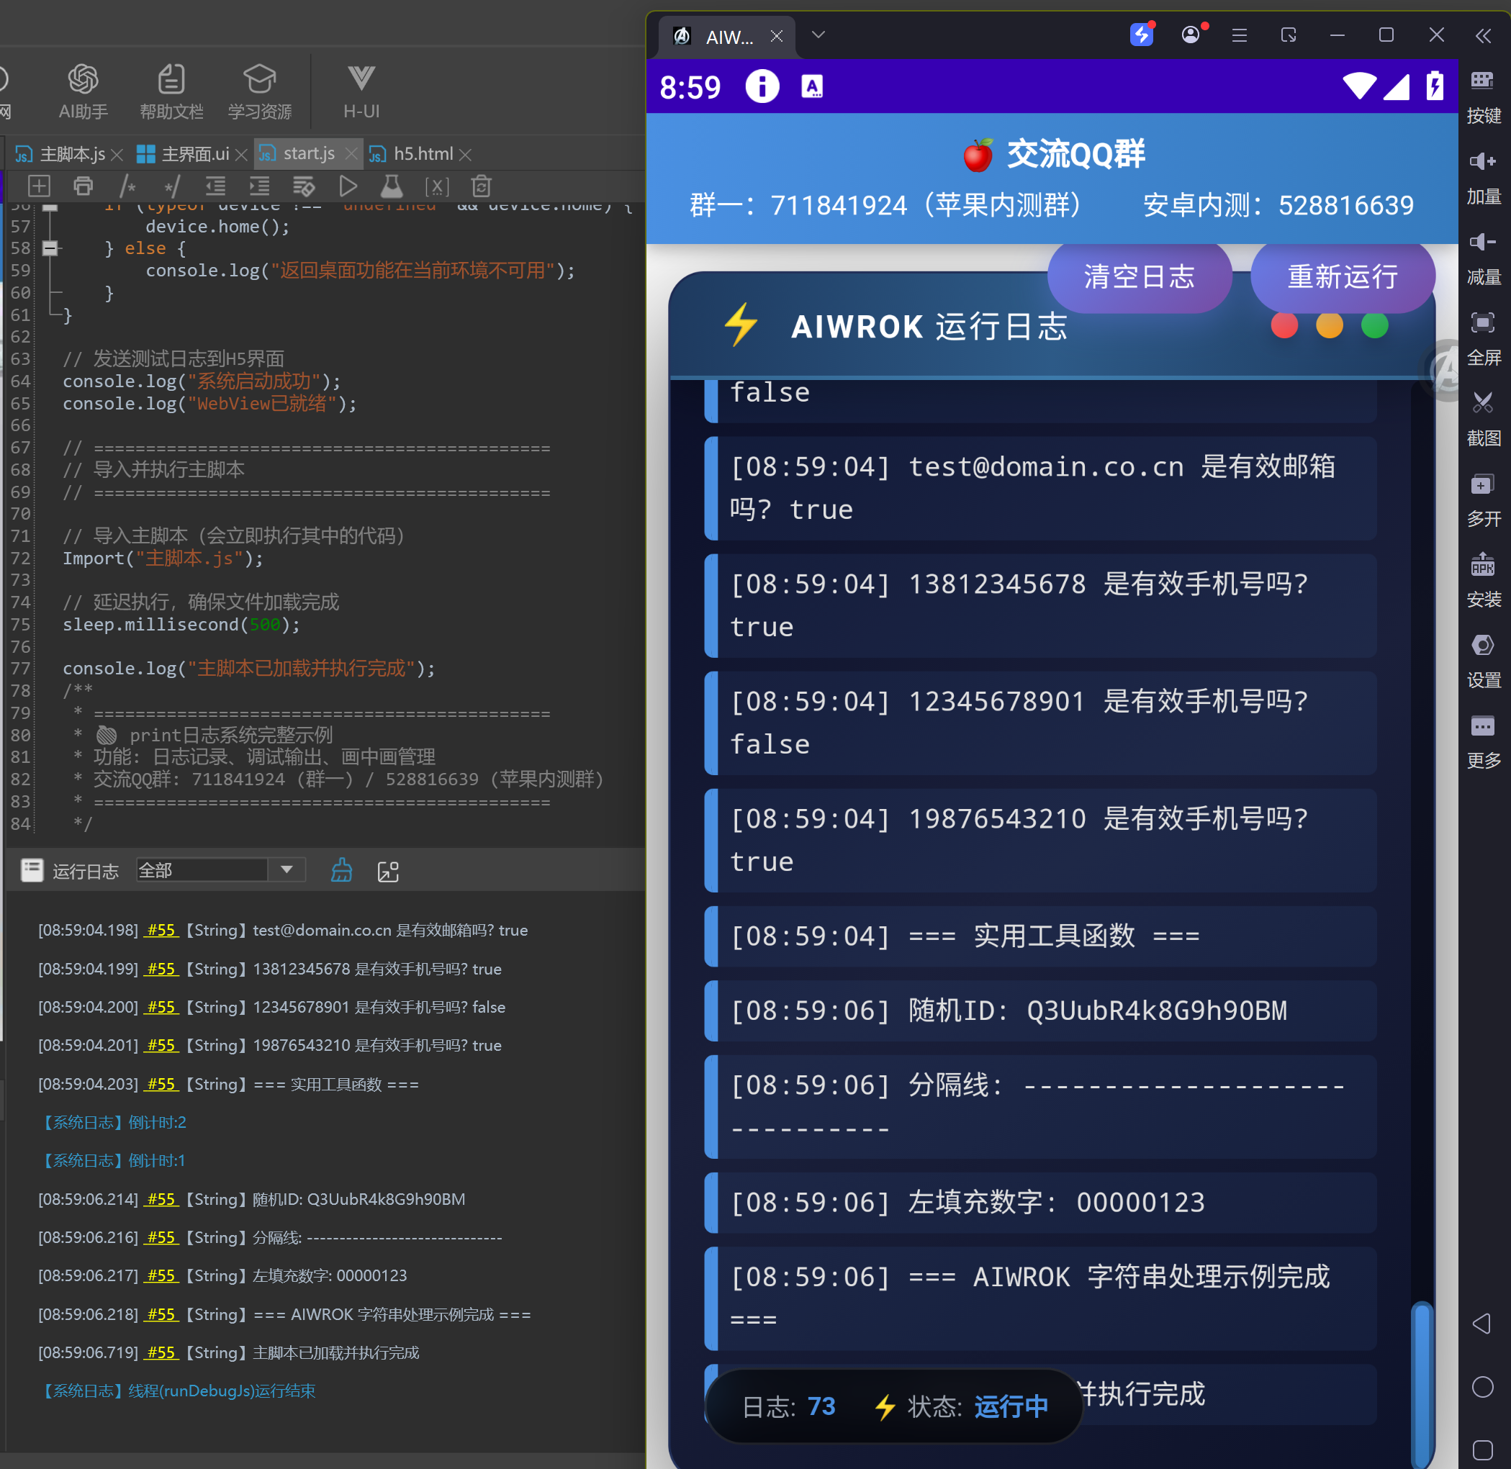Click the trash clear icon in editor toolbar
The image size is (1511, 1469).
click(482, 186)
